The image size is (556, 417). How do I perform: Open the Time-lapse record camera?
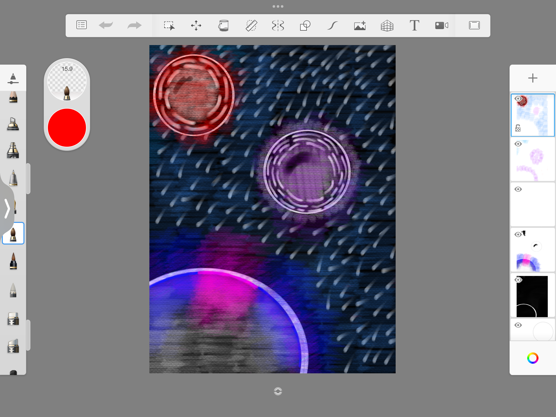pos(442,25)
